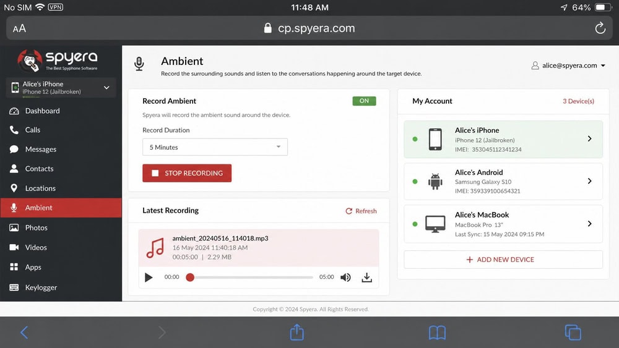The image size is (619, 348).
Task: Play the ambient recording
Action: (x=149, y=277)
